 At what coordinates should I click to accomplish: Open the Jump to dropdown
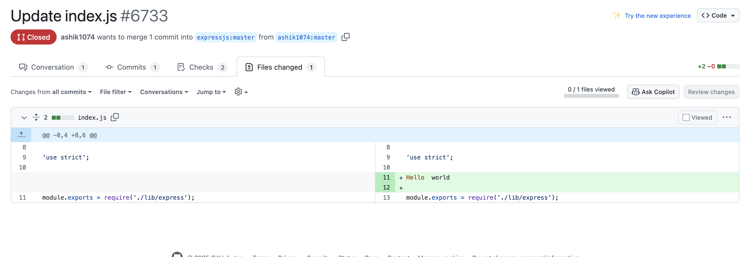(x=211, y=92)
